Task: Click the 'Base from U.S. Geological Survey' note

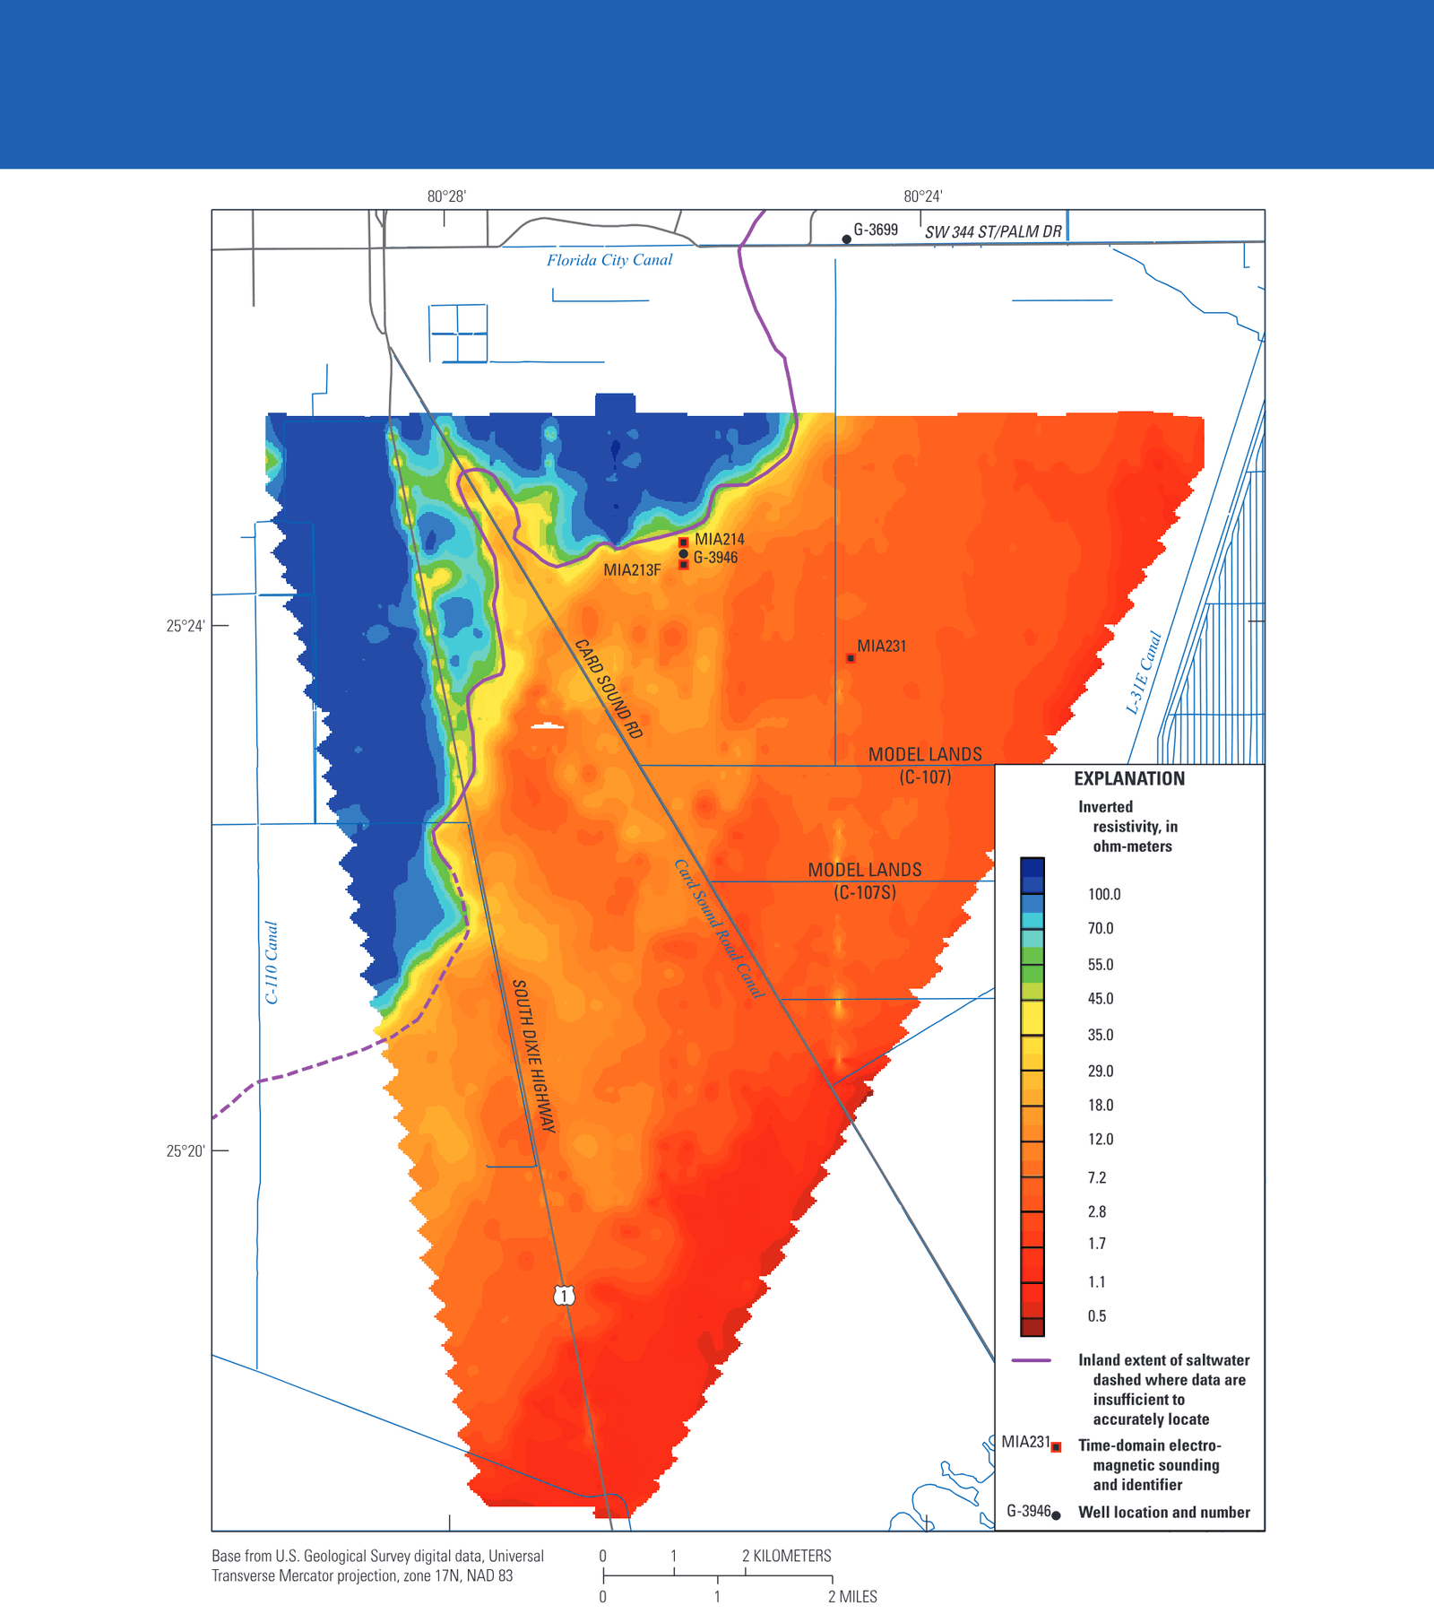Action: (x=377, y=1566)
